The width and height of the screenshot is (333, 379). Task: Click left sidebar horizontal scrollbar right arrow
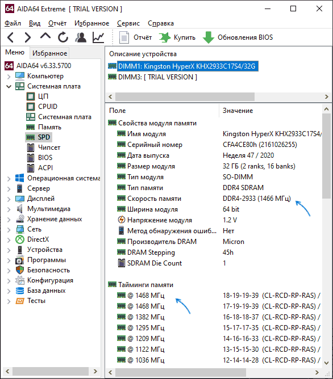pos(95,371)
